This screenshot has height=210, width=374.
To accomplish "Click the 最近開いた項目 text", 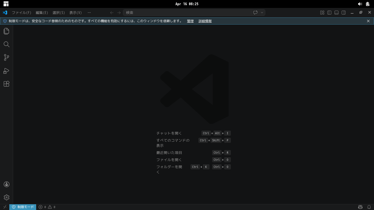I will (x=169, y=153).
